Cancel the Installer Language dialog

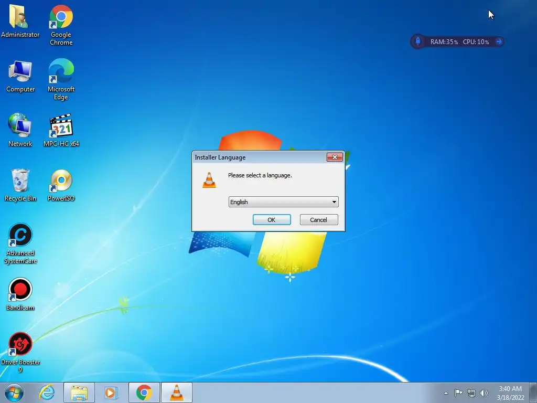(318, 220)
